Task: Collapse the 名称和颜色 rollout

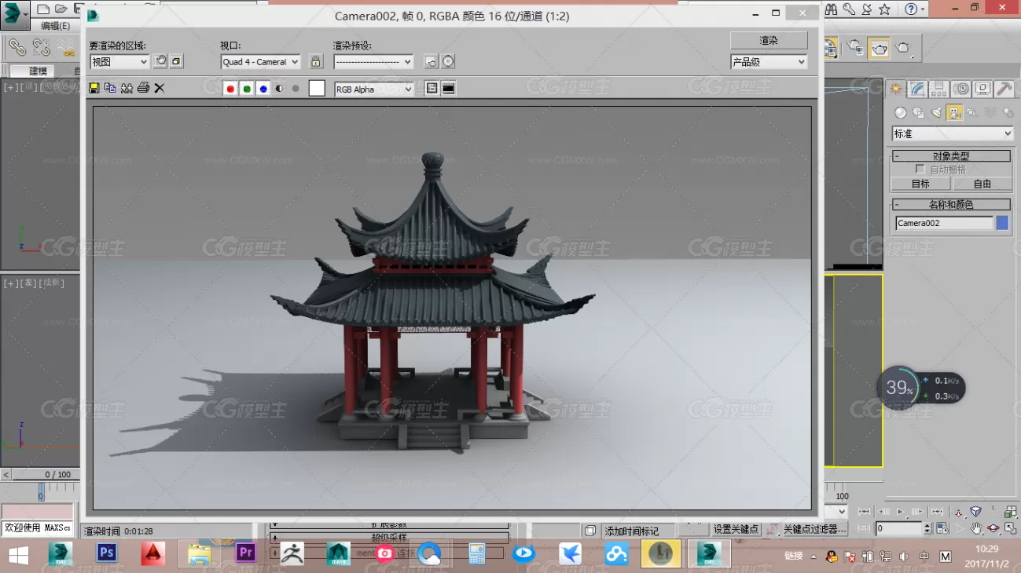Action: tap(951, 204)
